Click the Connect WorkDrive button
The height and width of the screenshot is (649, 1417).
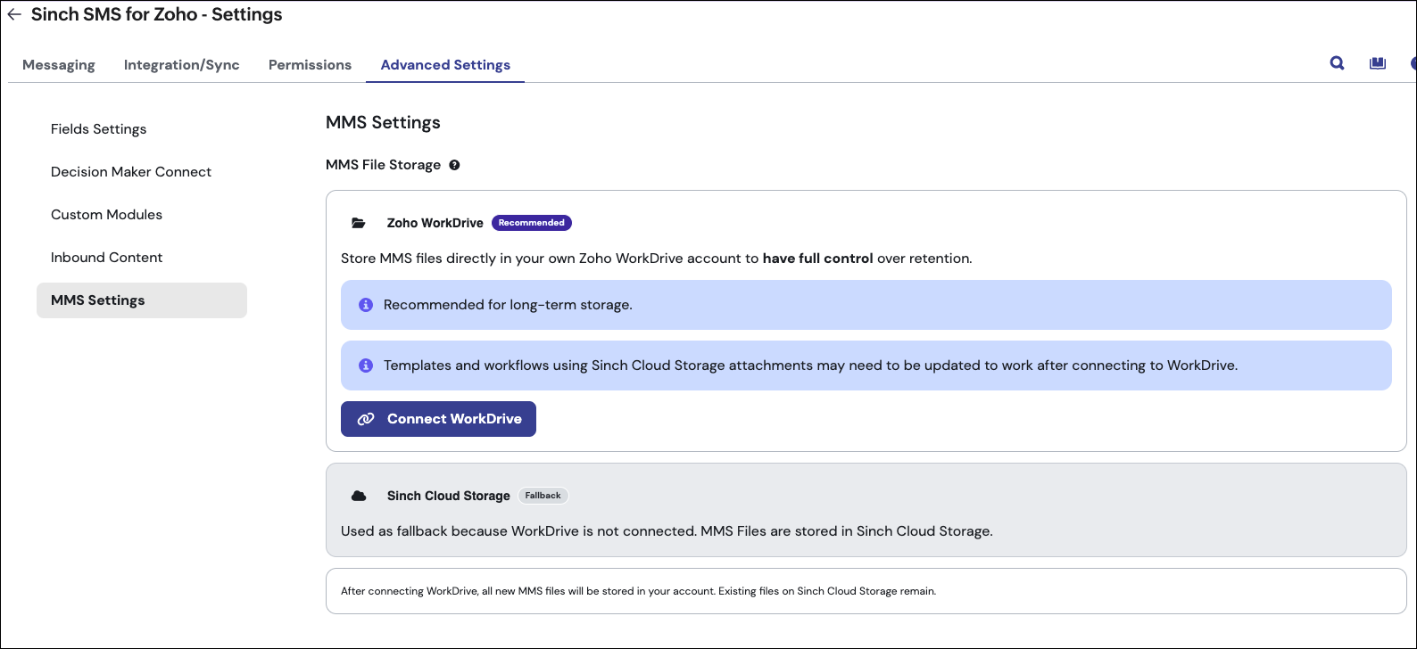click(438, 419)
